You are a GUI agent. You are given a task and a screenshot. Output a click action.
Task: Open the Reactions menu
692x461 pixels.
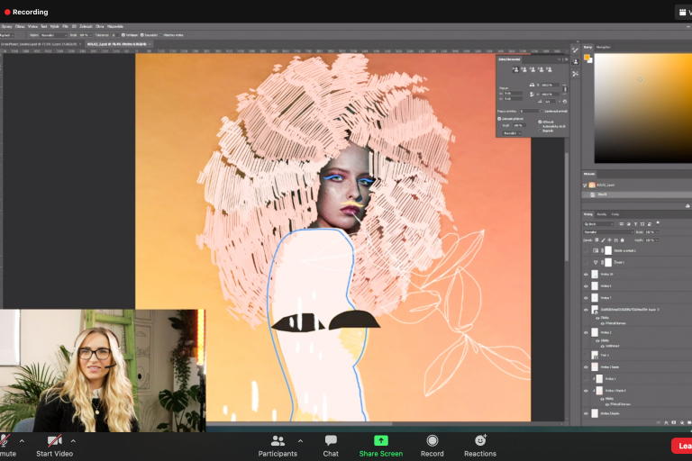pyautogui.click(x=480, y=440)
